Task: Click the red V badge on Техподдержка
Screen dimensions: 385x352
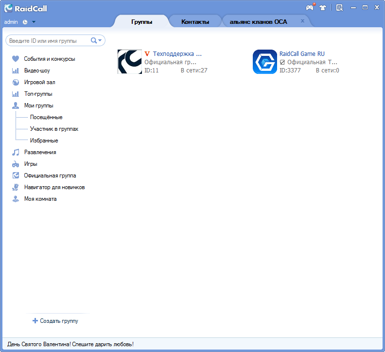Action: (x=147, y=53)
